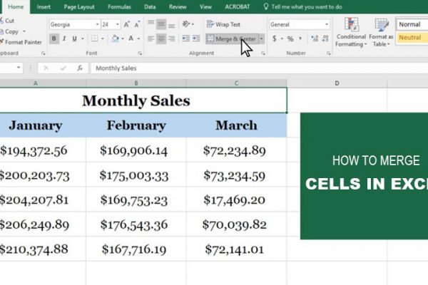Select the Normal cell style
Viewport: 428px width, 285px height.
[412, 24]
